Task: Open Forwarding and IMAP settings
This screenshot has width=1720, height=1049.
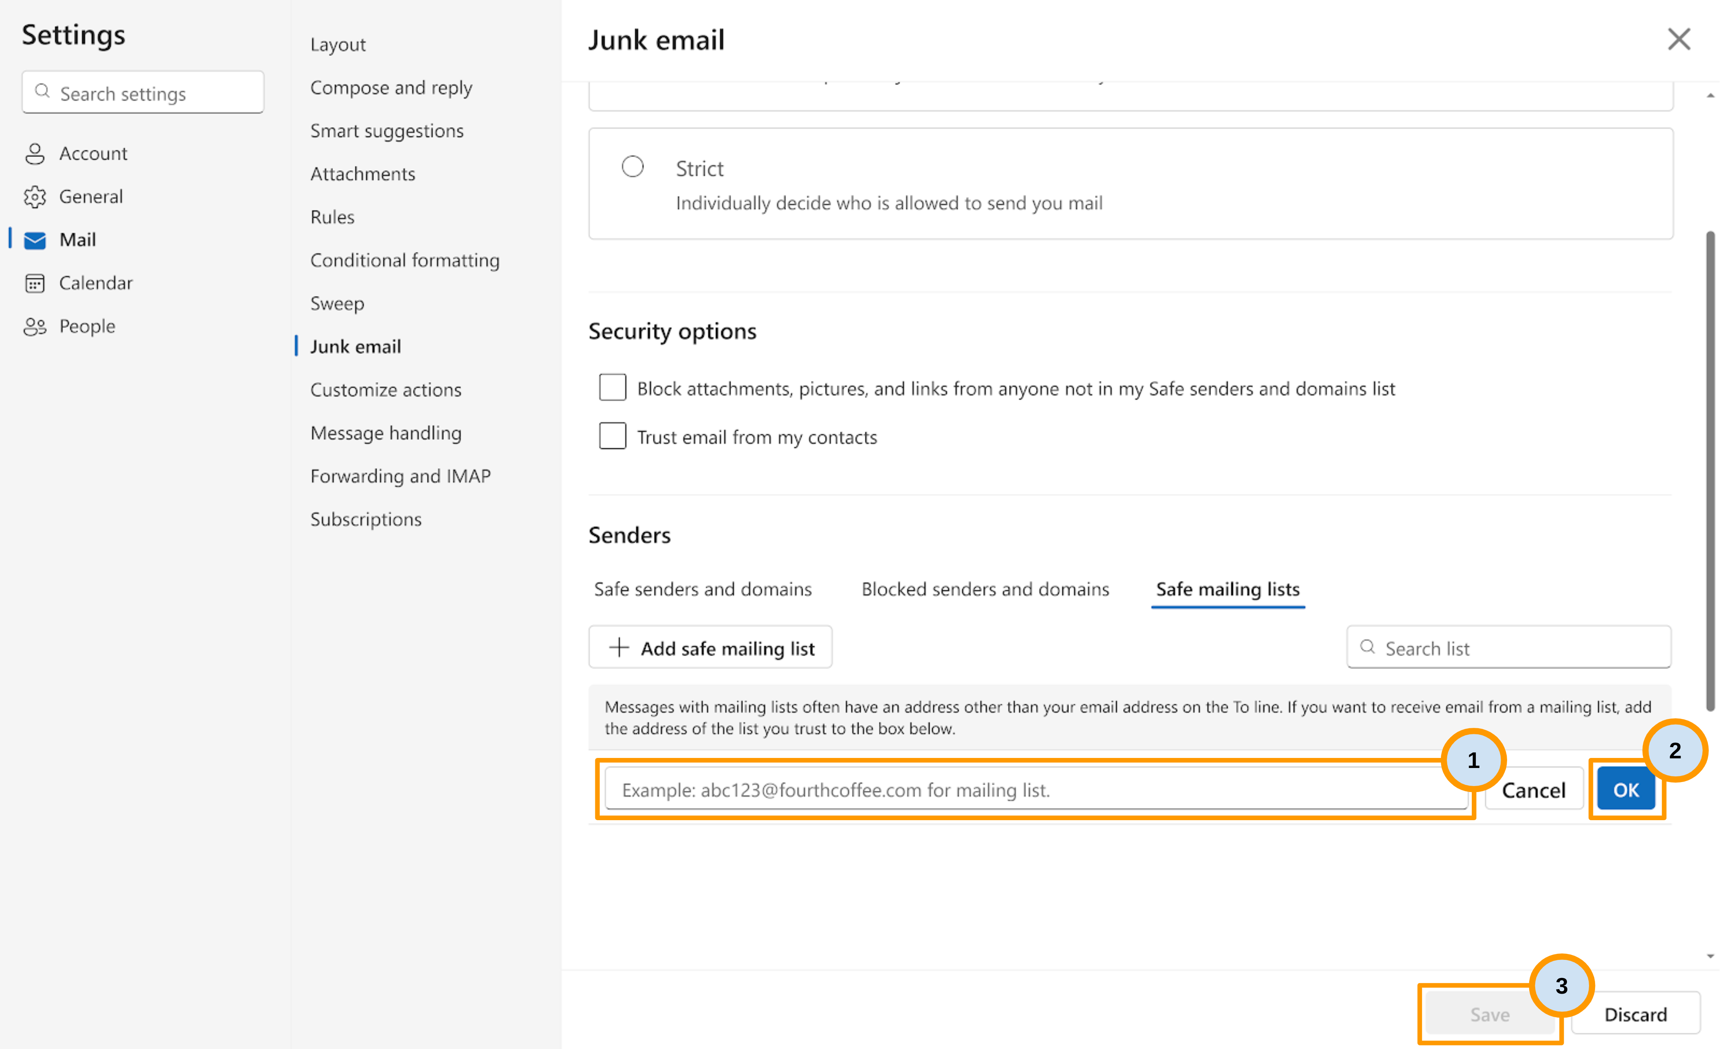Action: (400, 477)
